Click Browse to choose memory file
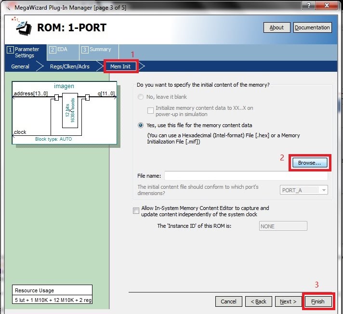 tap(310, 163)
